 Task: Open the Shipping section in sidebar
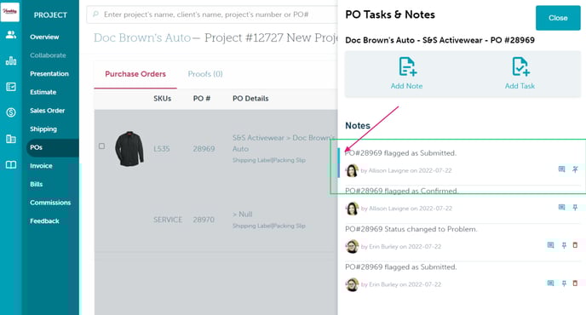43,129
